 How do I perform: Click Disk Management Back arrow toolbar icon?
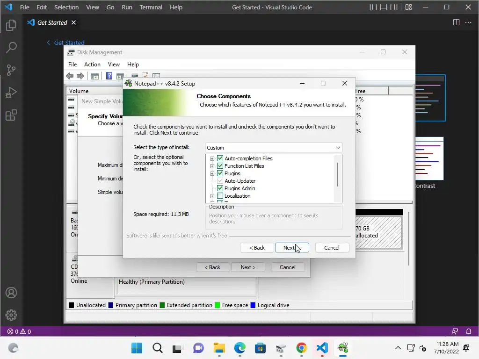point(70,76)
